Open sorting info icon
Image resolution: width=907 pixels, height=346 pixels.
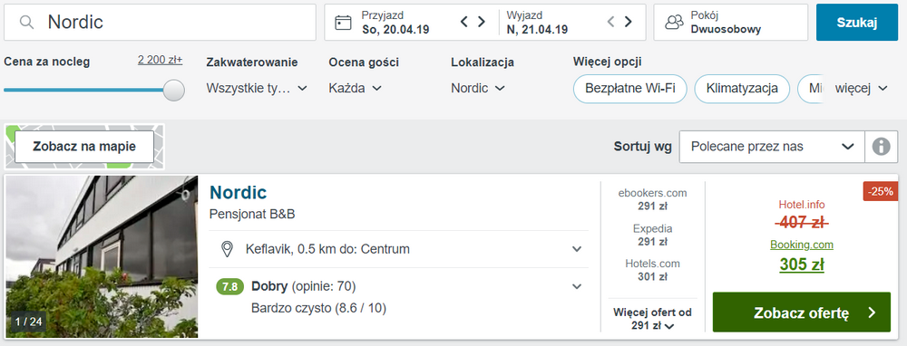(881, 147)
